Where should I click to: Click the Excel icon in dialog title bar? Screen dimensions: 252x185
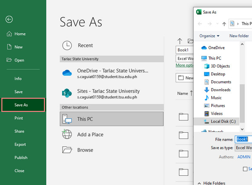(199, 12)
